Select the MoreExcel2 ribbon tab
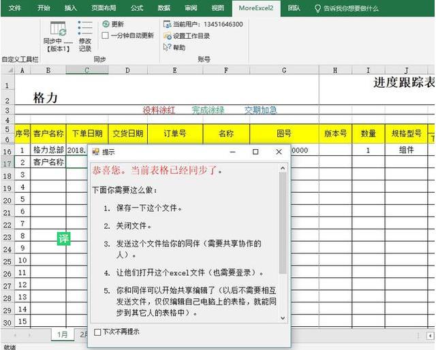 click(x=256, y=8)
